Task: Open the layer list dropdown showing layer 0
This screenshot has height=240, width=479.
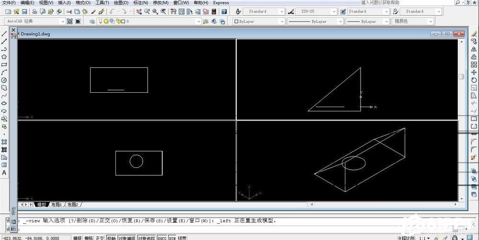Action: coord(199,22)
